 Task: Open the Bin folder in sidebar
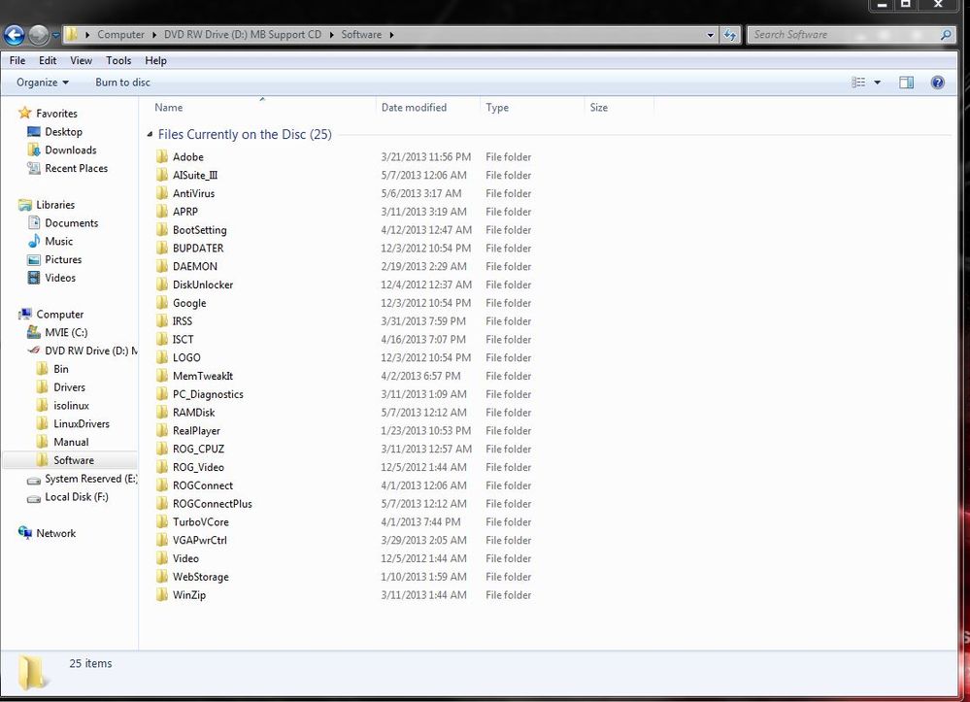[x=52, y=369]
